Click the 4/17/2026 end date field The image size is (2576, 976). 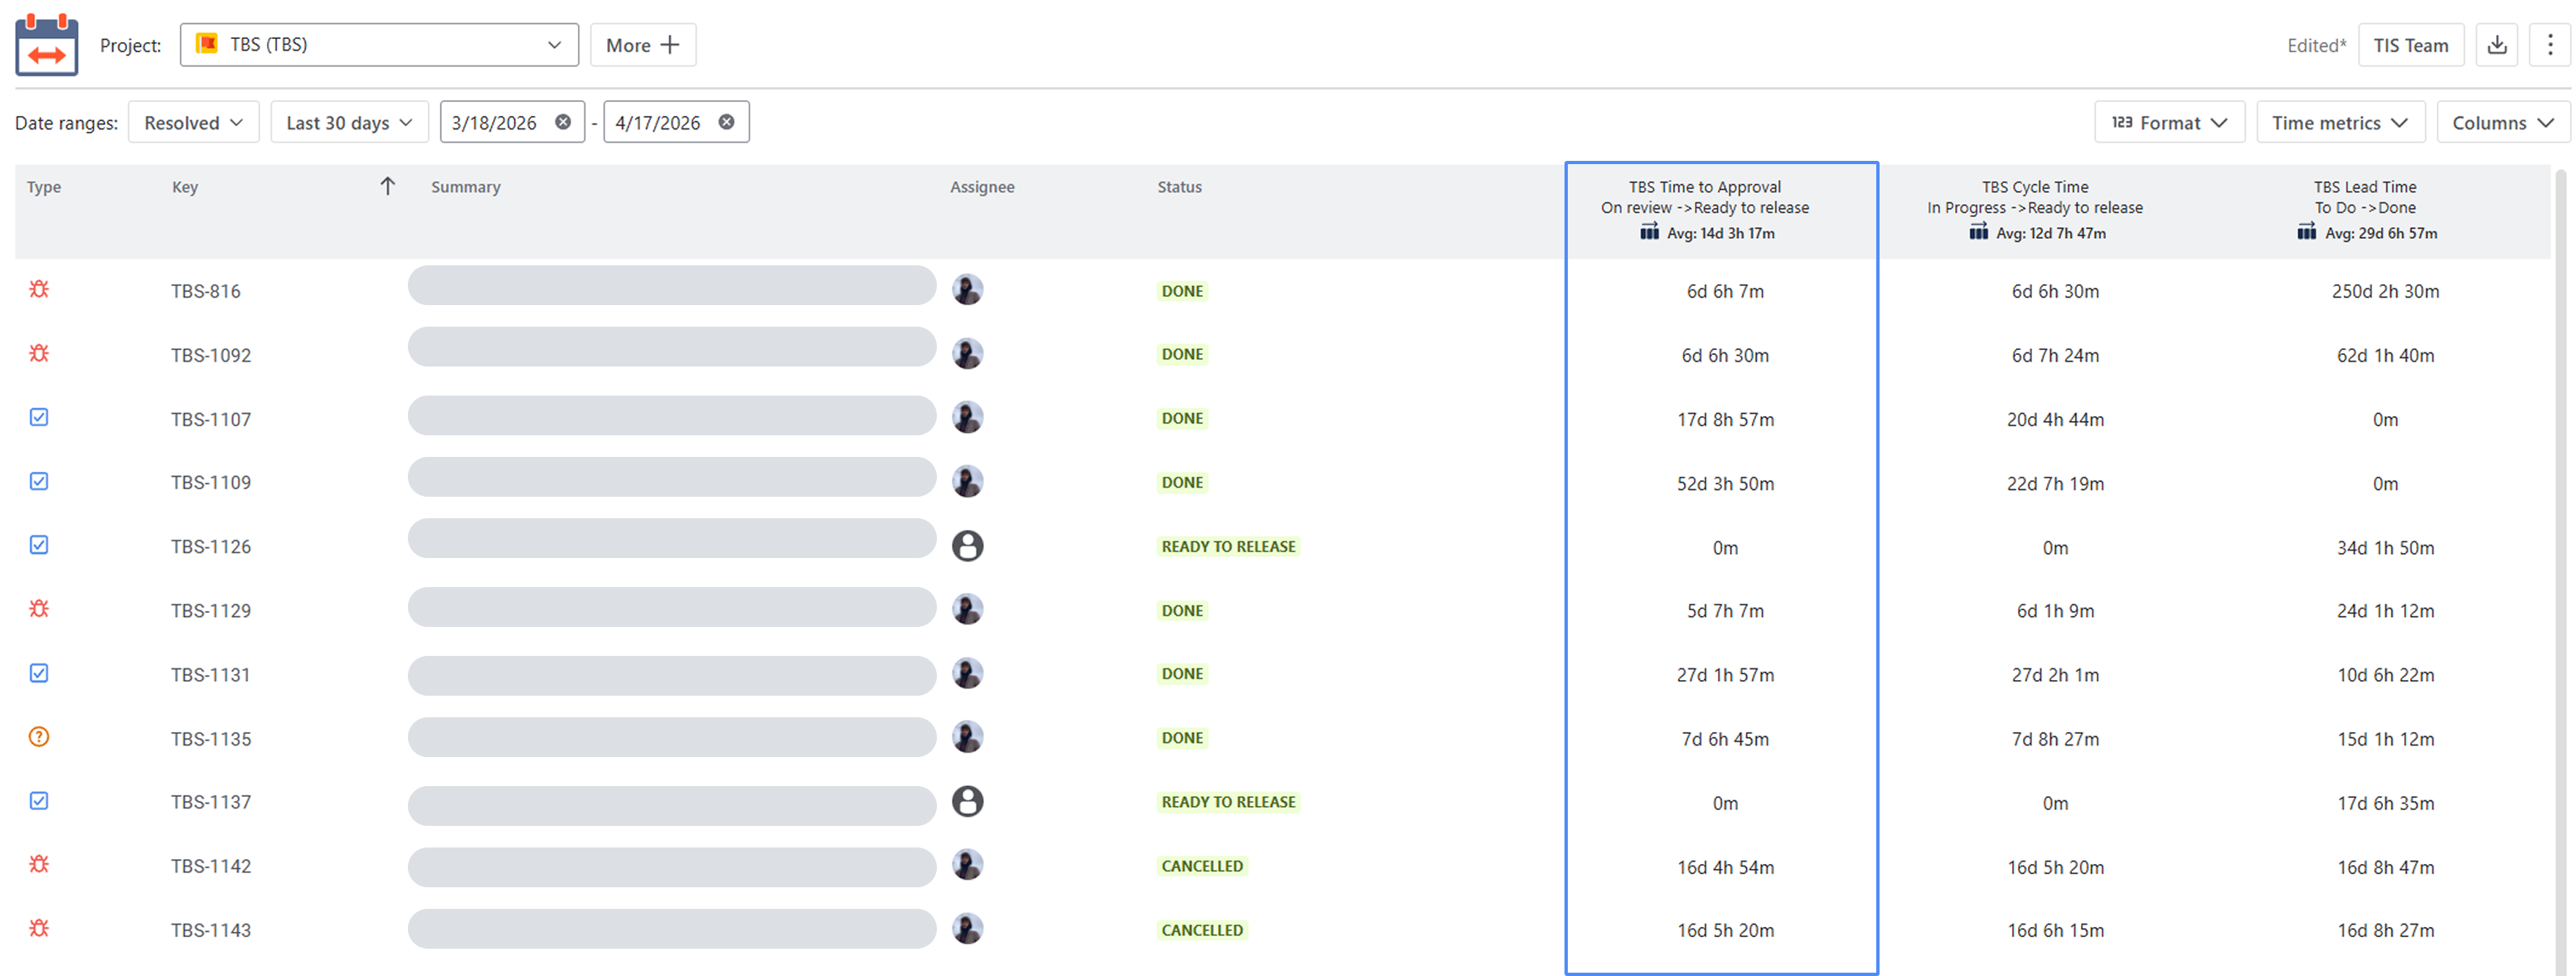(676, 122)
